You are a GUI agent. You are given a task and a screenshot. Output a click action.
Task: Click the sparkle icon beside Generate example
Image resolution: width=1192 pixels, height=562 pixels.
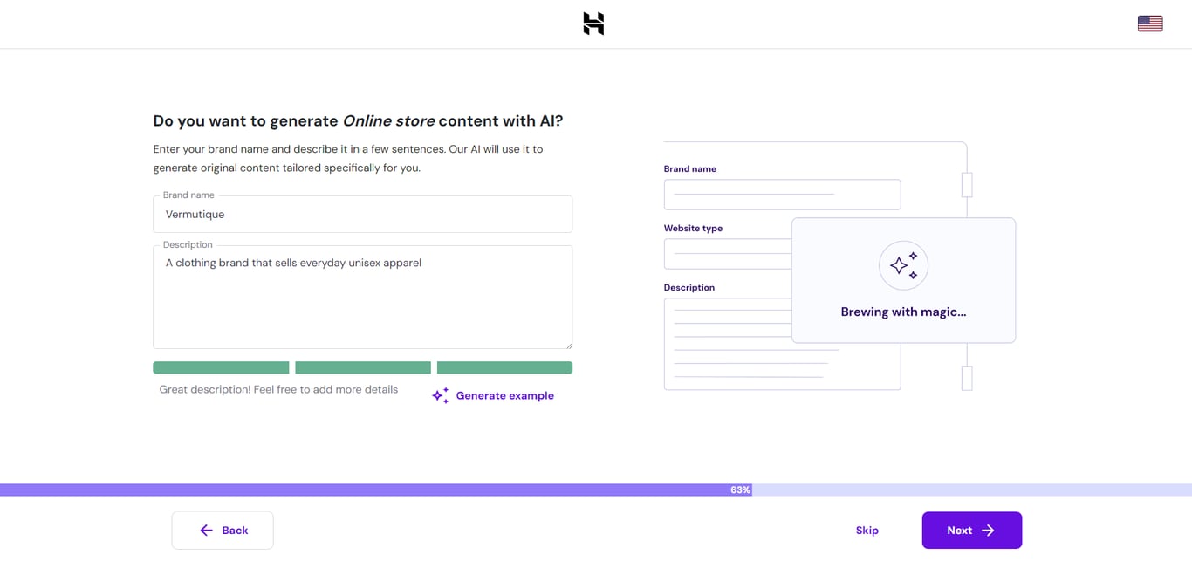click(x=440, y=395)
